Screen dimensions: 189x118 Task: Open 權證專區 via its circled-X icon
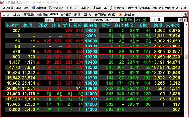coord(50,8)
